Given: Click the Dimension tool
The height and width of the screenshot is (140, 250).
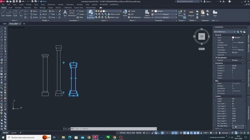Looking at the screenshot, I should click(72, 13).
